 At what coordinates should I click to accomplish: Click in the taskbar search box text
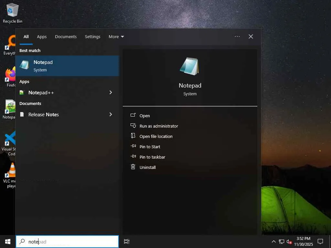(x=68, y=242)
